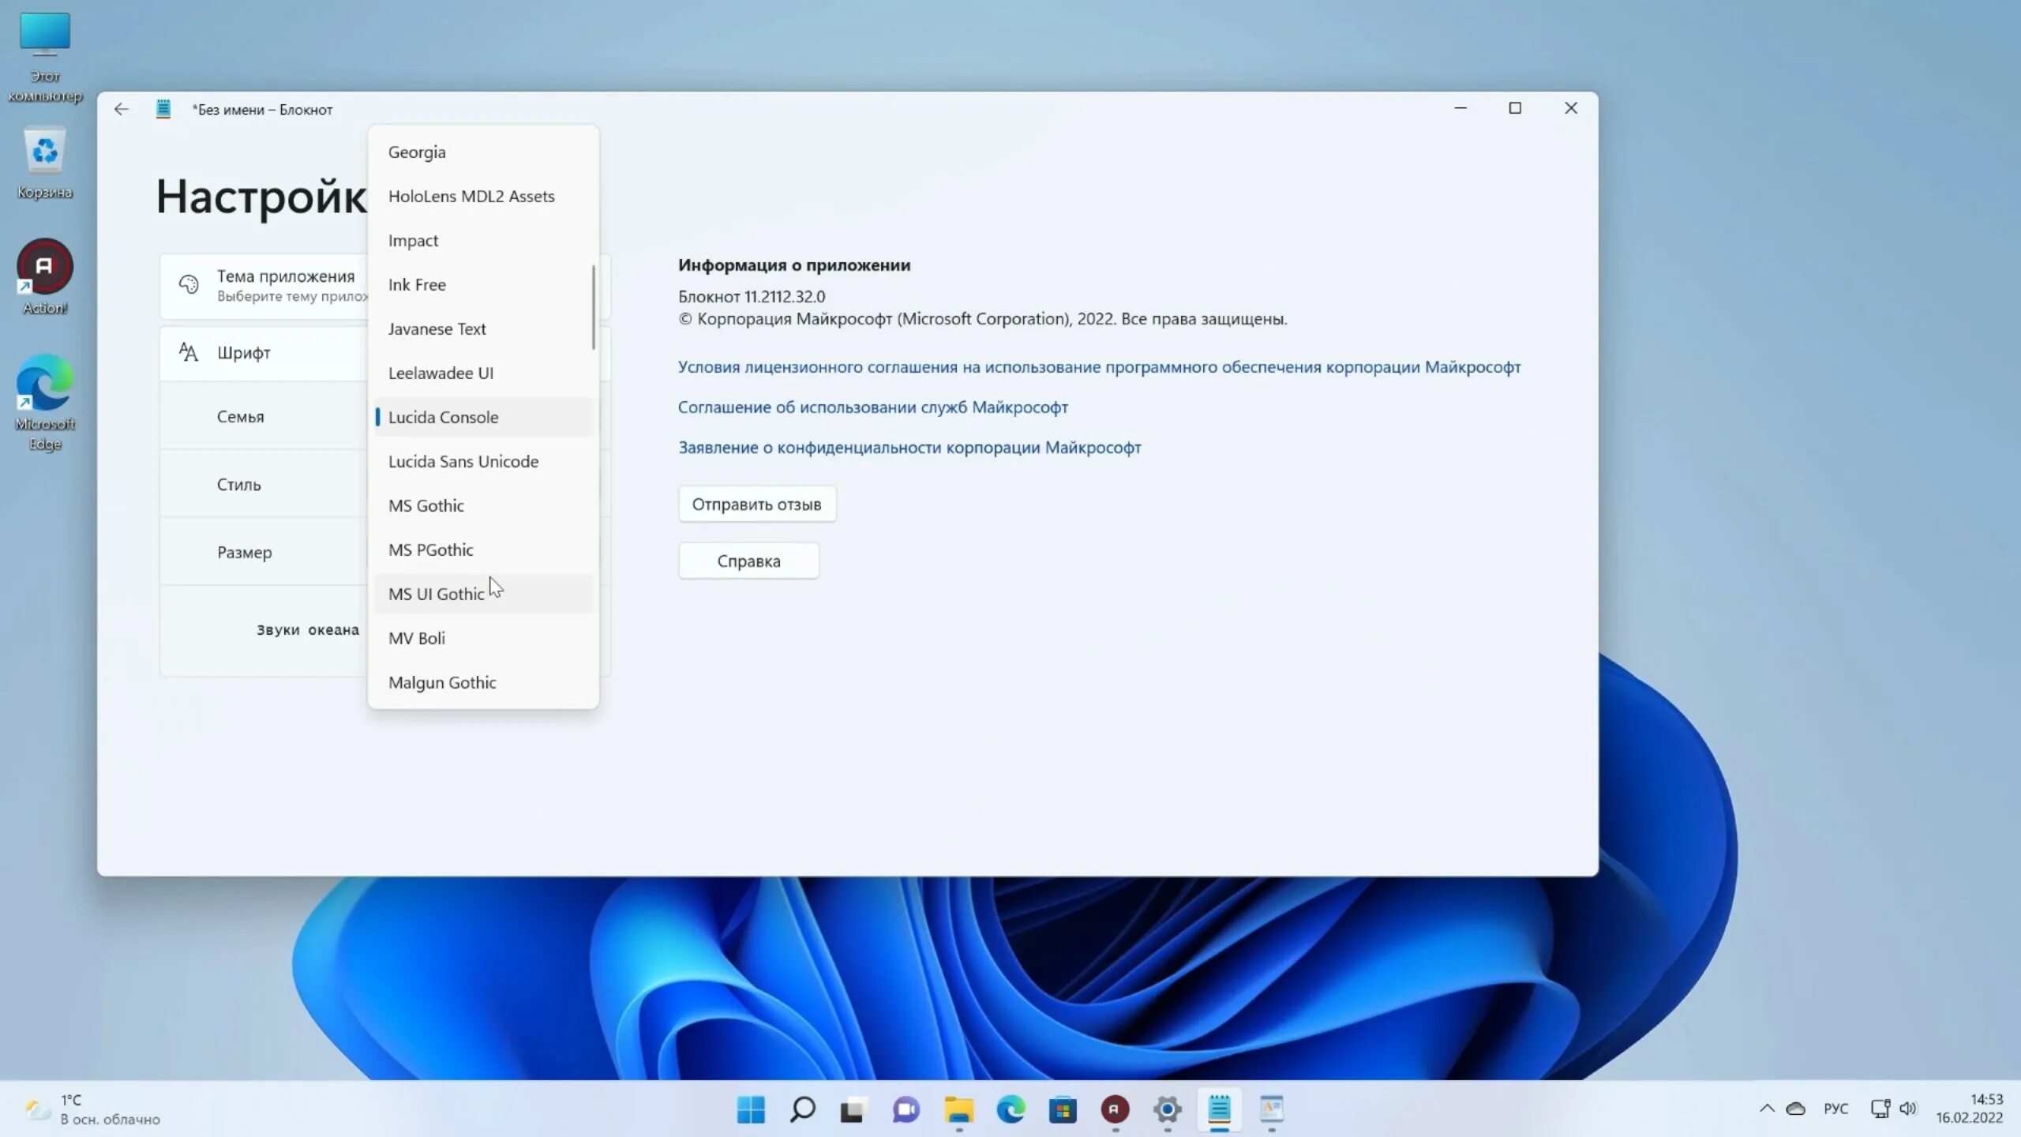Open the font style selector
This screenshot has width=2021, height=1137.
coord(238,483)
